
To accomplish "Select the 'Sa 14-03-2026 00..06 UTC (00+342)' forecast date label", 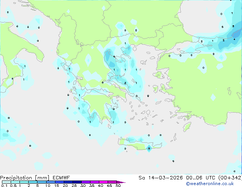I will point(190,178).
